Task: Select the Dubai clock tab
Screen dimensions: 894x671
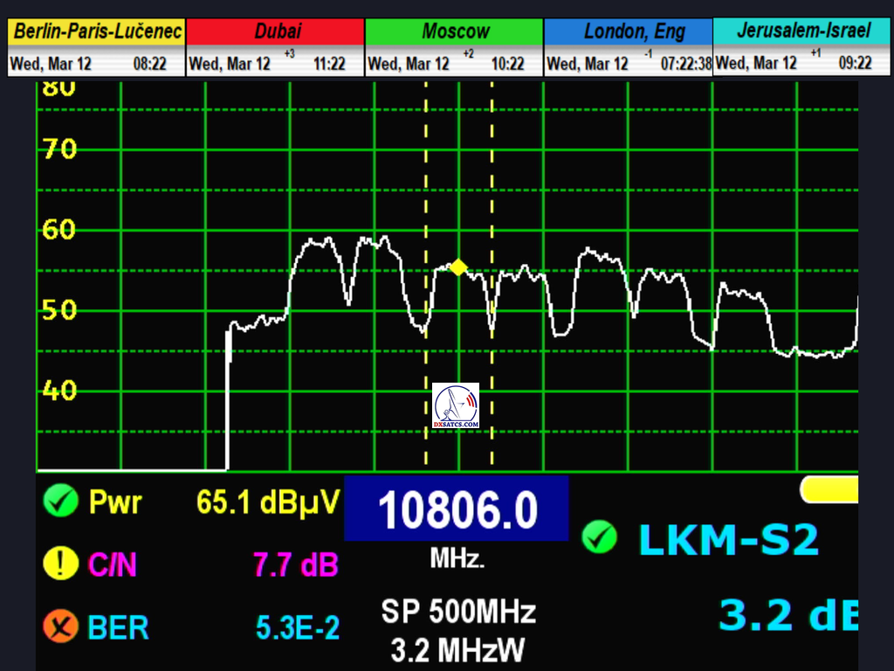Action: click(x=277, y=32)
